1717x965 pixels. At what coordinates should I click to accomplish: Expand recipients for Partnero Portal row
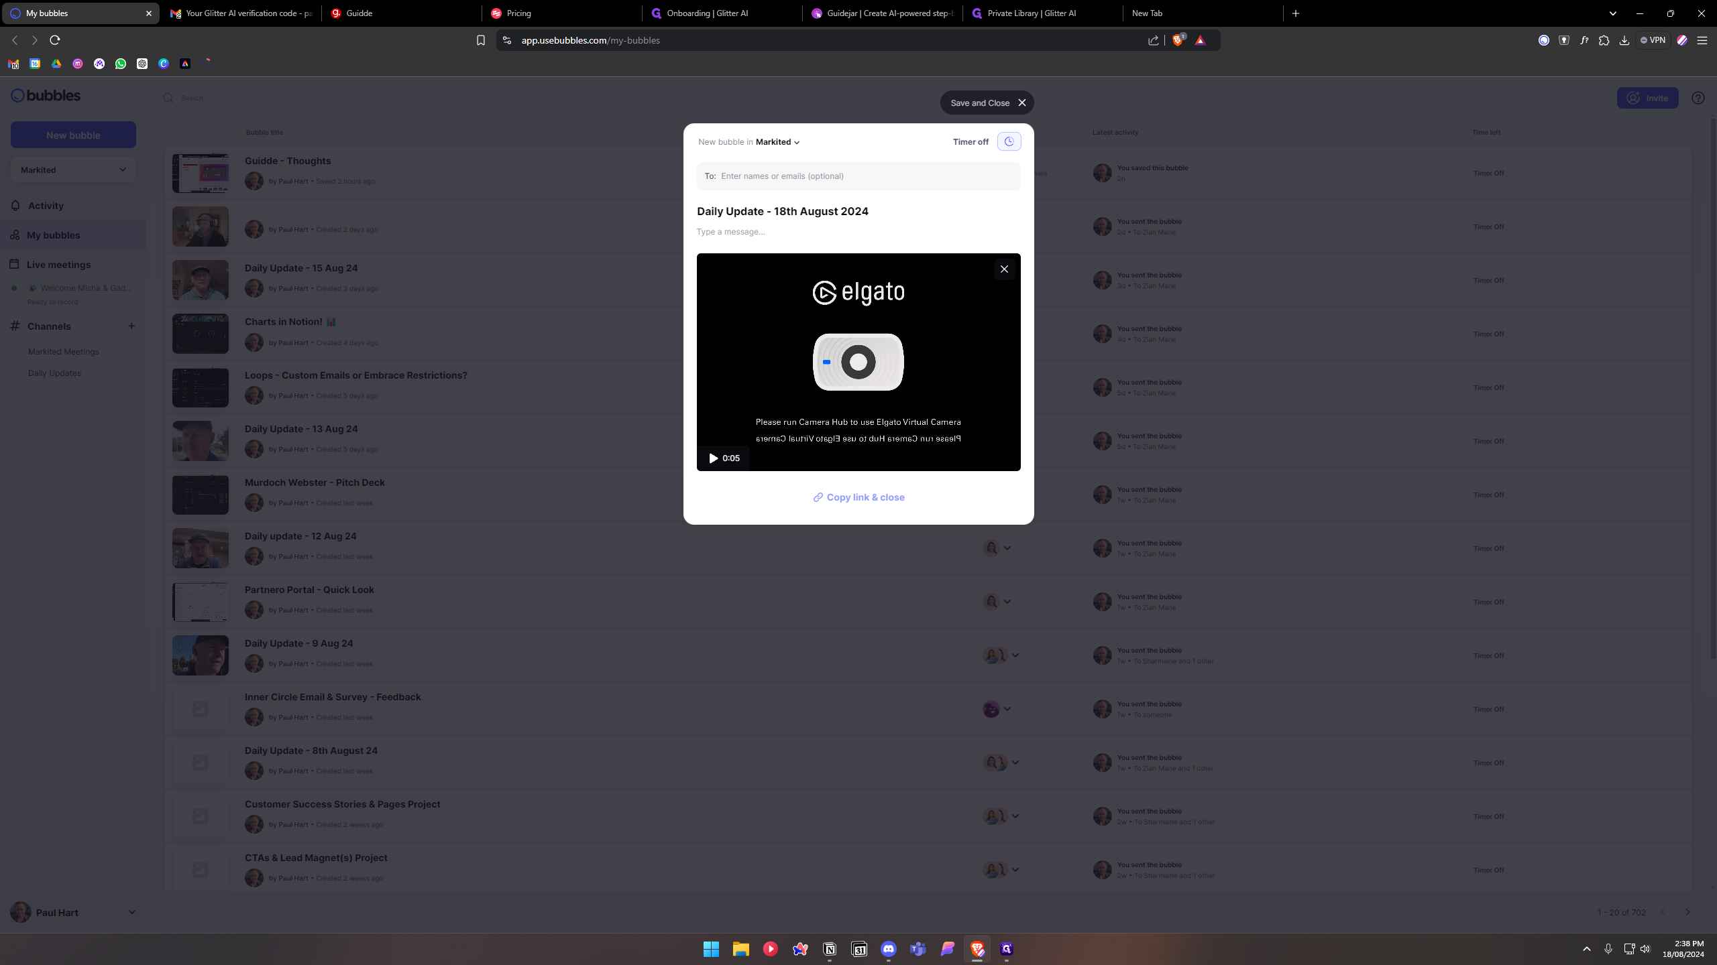[1007, 602]
